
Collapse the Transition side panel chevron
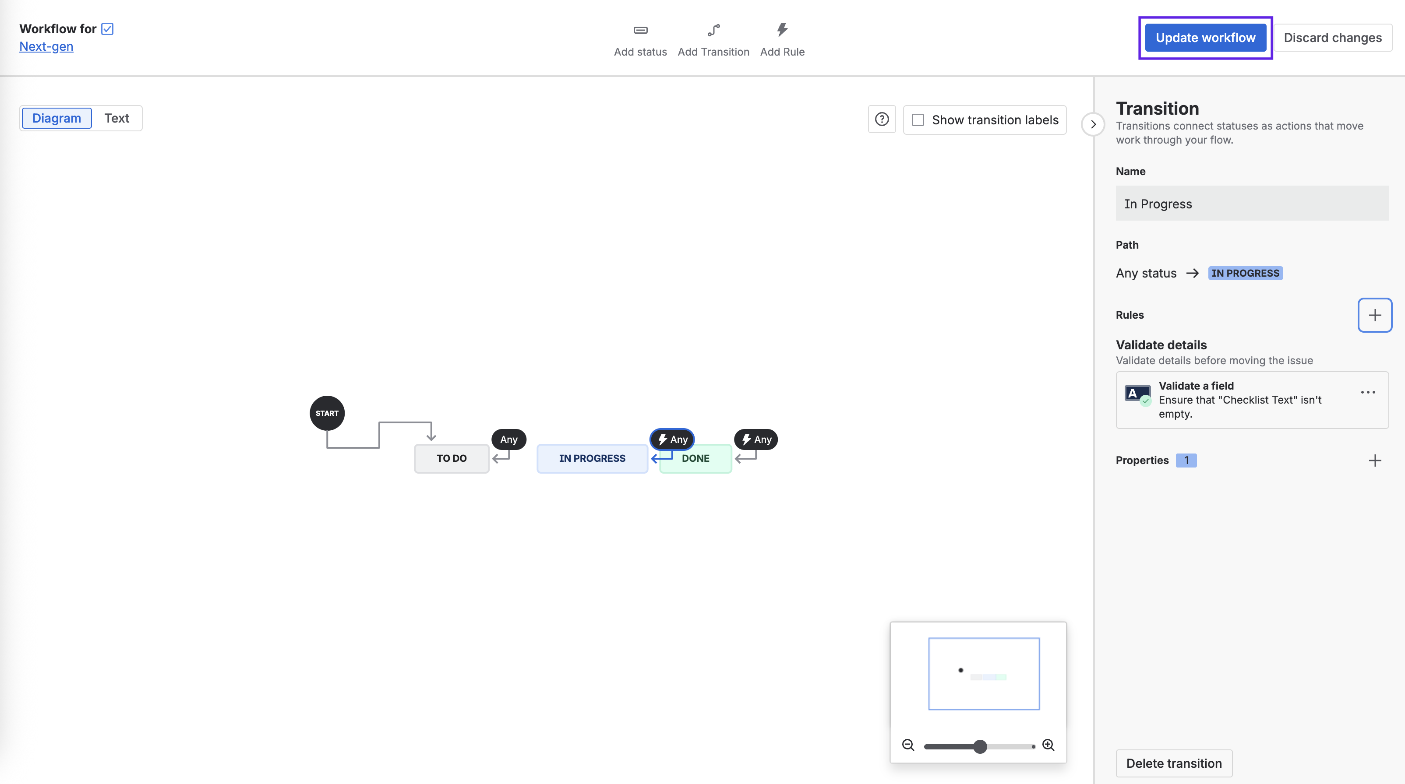(1093, 124)
